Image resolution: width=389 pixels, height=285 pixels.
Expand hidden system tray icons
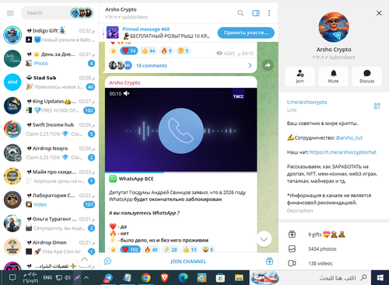86,278
